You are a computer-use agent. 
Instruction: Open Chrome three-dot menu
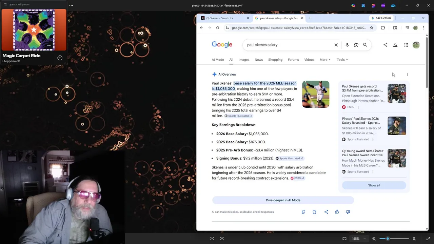point(423,28)
